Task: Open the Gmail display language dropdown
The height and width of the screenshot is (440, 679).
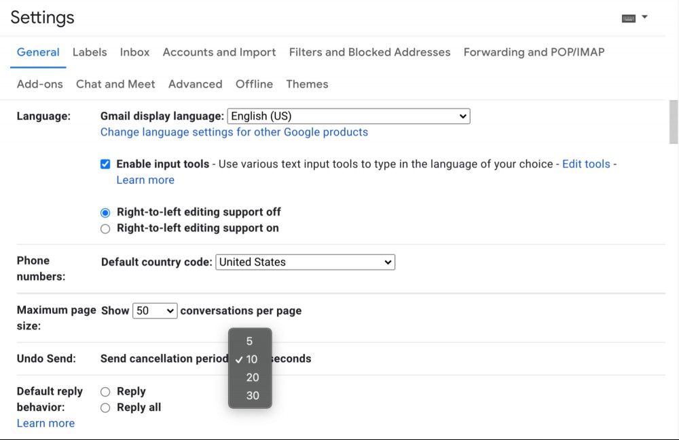Action: (x=348, y=116)
